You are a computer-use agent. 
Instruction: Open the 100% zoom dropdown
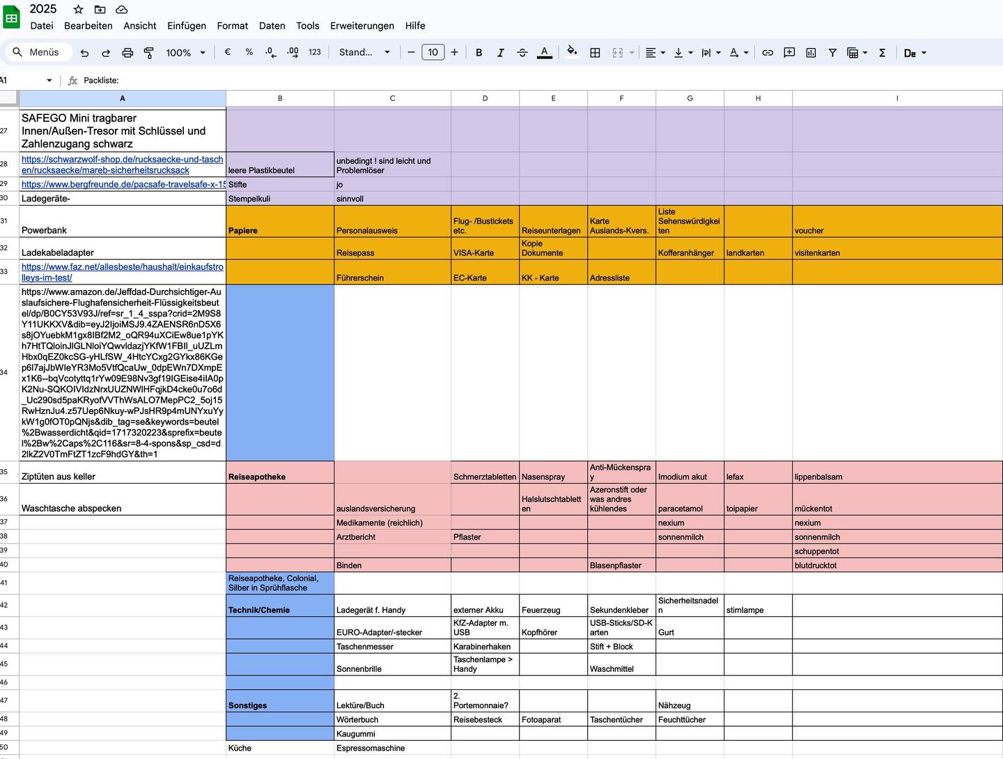click(x=185, y=53)
